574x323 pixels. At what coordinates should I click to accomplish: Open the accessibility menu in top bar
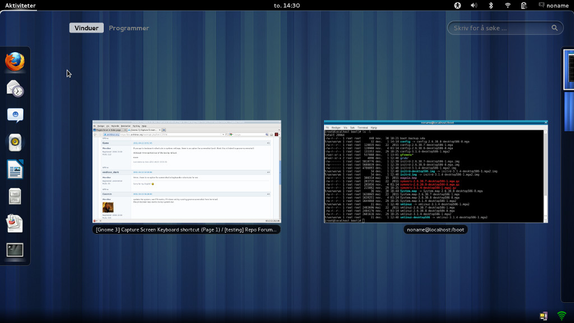[x=457, y=6]
